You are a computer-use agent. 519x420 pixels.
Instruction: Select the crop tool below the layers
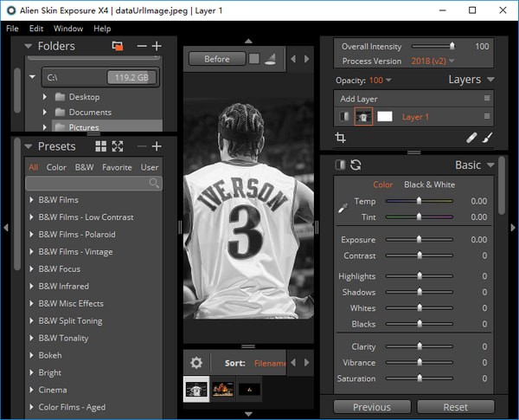pyautogui.click(x=340, y=137)
